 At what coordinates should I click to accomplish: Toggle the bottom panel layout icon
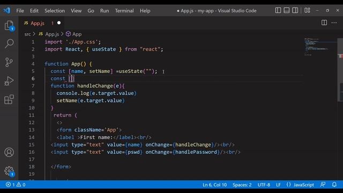(x=287, y=10)
